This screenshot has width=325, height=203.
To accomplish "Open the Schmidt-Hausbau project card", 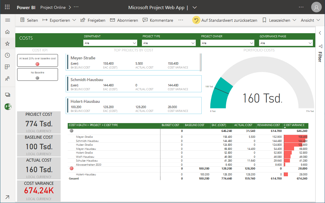I will (133, 84).
